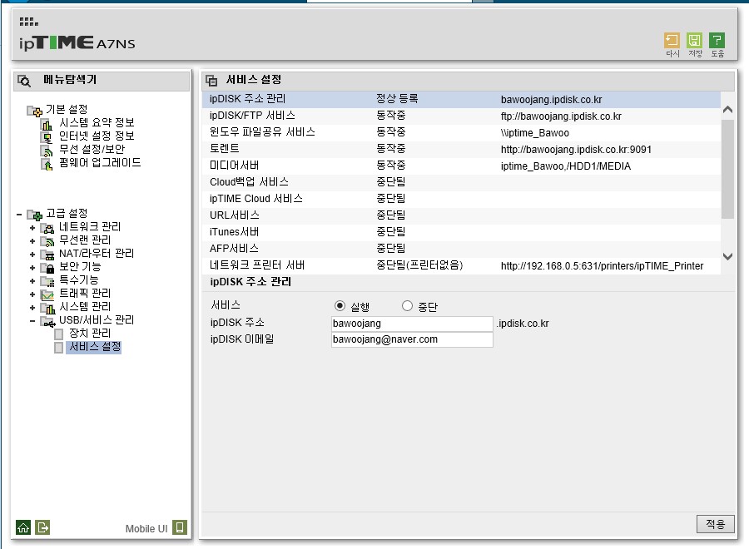Click the 보안 기능 lock icon
This screenshot has width=749, height=549.
[47, 268]
